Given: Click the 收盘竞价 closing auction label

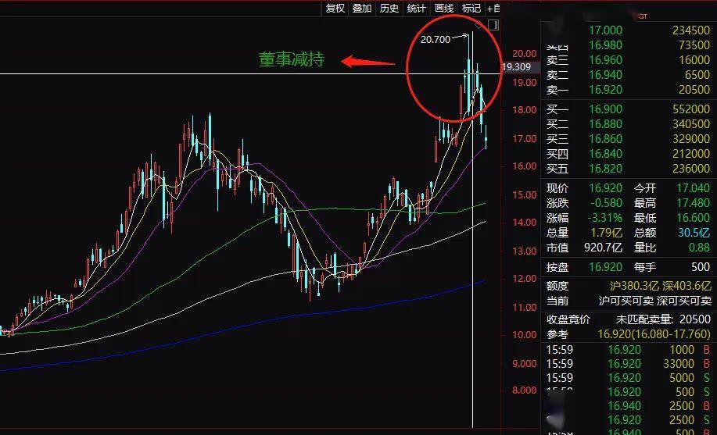Looking at the screenshot, I should coord(568,319).
